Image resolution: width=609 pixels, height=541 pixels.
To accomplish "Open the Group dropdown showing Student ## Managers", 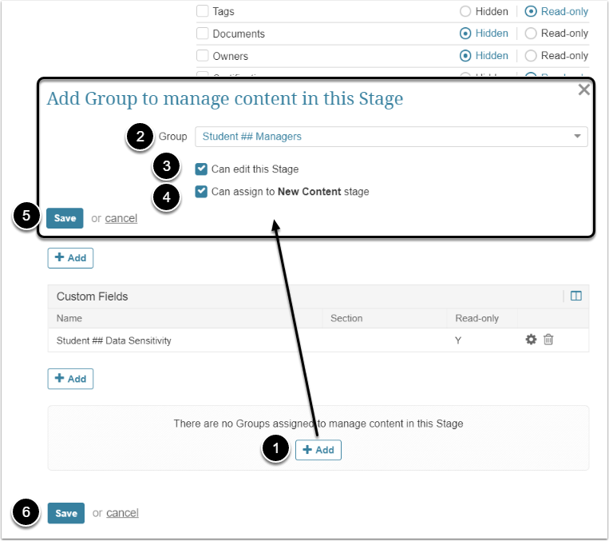I will [x=391, y=137].
